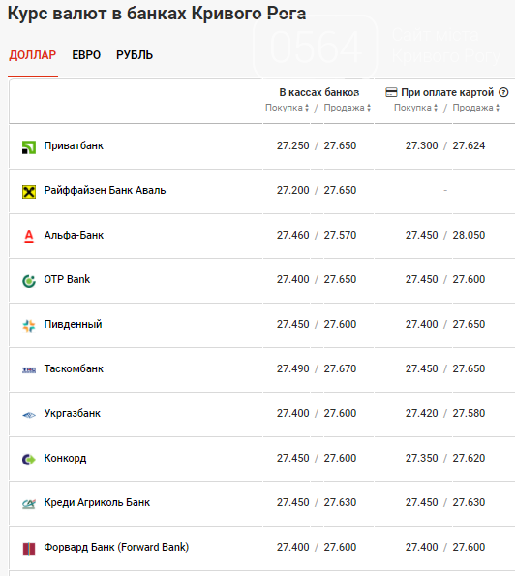Click the credit card icon in header
This screenshot has height=576, width=515.
pyautogui.click(x=391, y=92)
